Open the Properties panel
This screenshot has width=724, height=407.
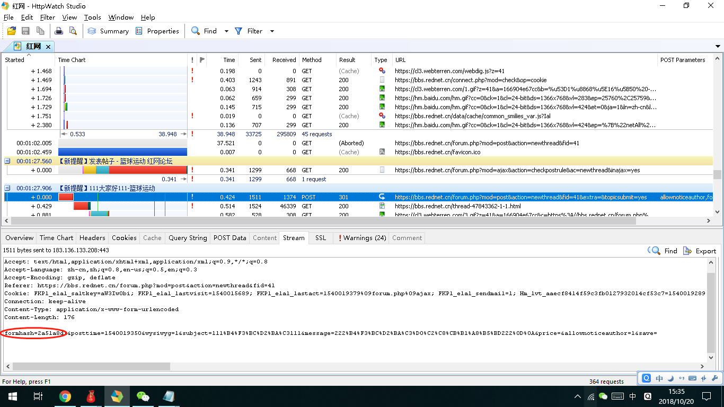(157, 31)
